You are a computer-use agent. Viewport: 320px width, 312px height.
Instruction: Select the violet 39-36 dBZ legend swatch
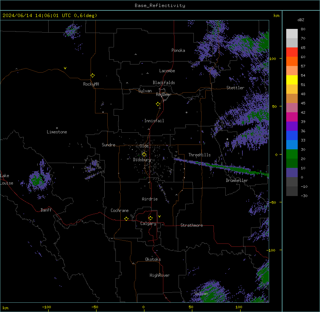click(292, 126)
